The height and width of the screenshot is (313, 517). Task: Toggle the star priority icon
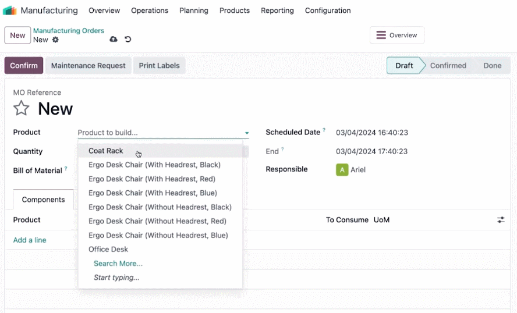pyautogui.click(x=21, y=108)
